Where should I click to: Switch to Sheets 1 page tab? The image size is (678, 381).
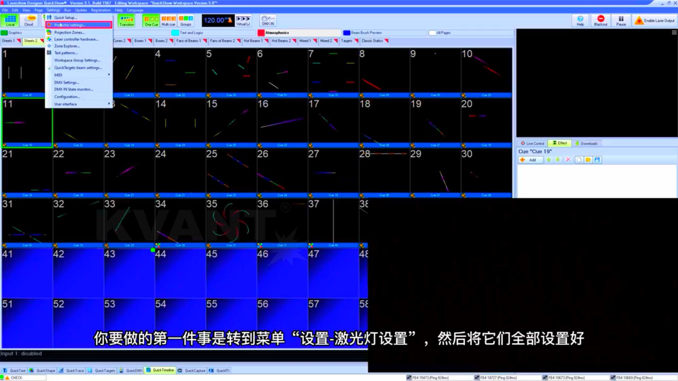tap(11, 41)
